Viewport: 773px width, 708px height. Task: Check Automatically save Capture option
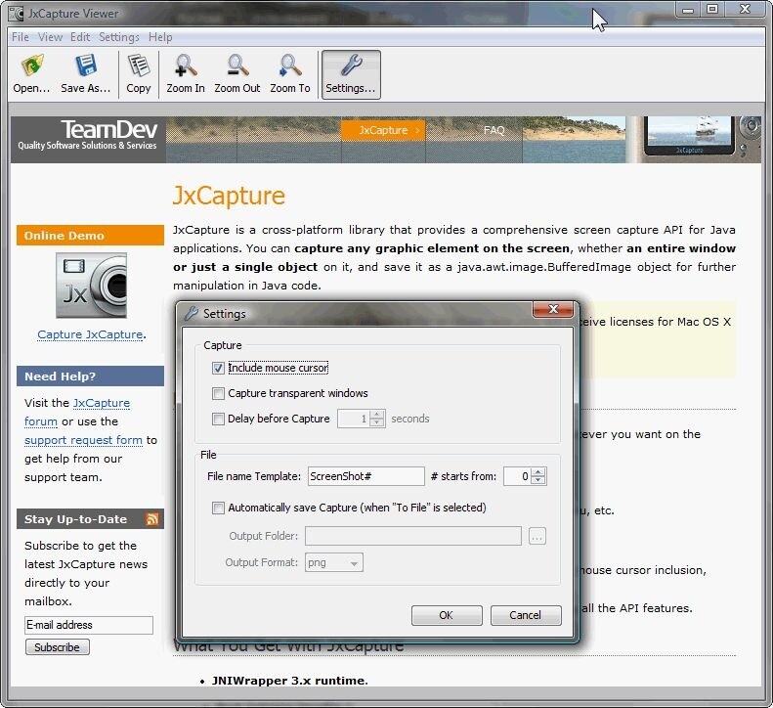(x=218, y=508)
